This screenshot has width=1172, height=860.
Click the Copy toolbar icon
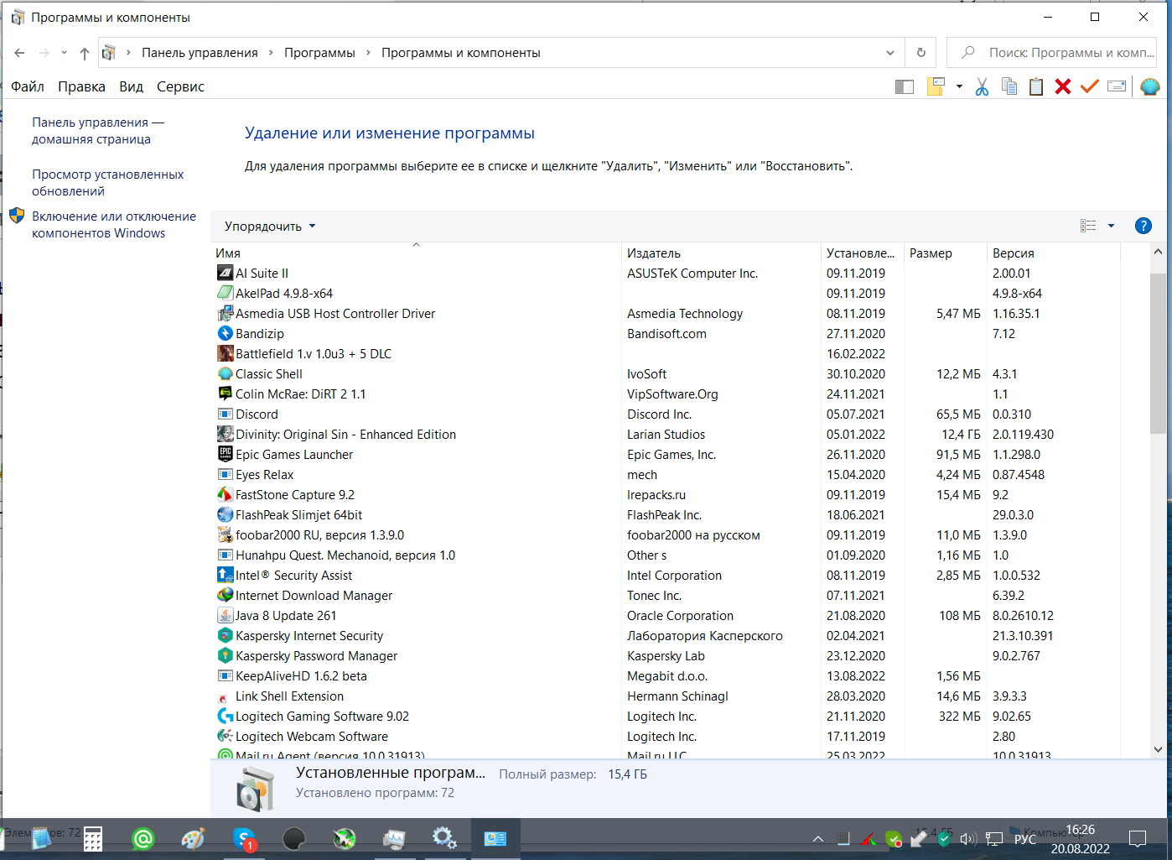tap(1009, 86)
